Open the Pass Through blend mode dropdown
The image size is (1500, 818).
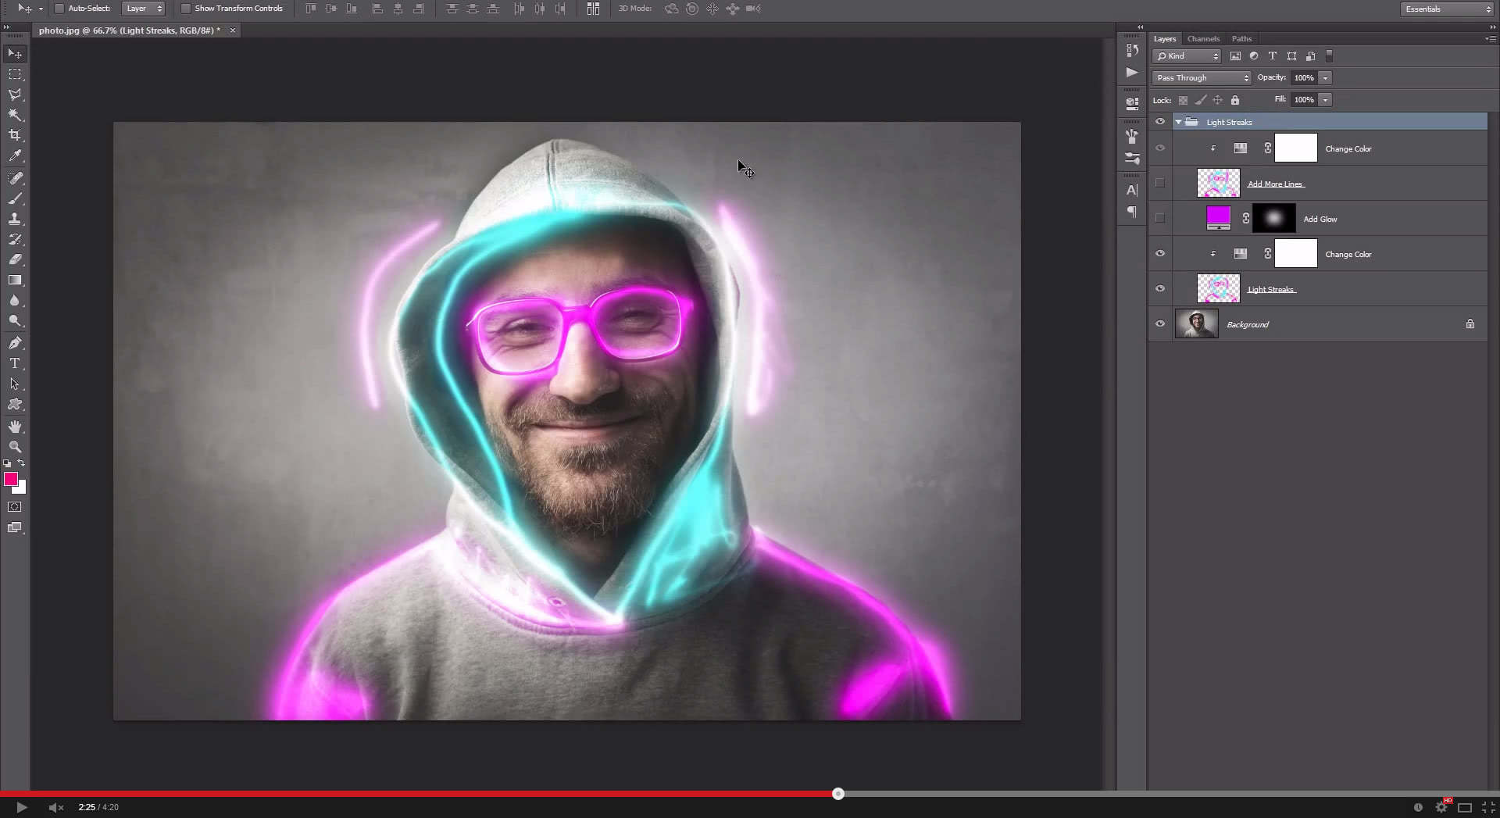[1201, 77]
